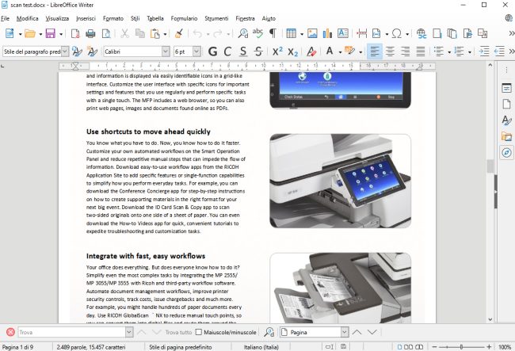
Task: Click the Open folder icon
Action: coord(30,33)
